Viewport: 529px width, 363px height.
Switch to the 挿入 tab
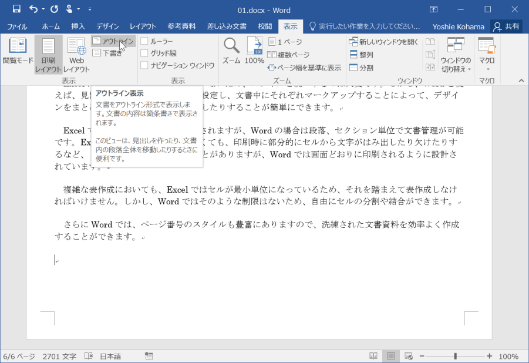point(78,26)
